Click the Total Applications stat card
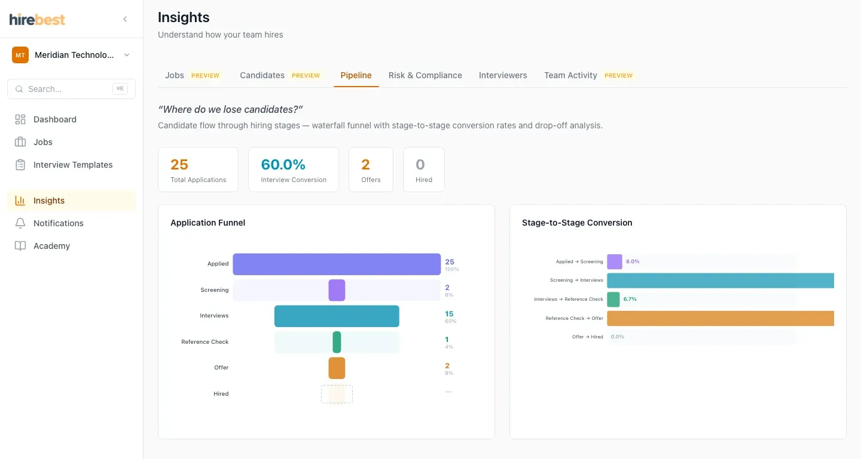861x459 pixels. click(198, 170)
